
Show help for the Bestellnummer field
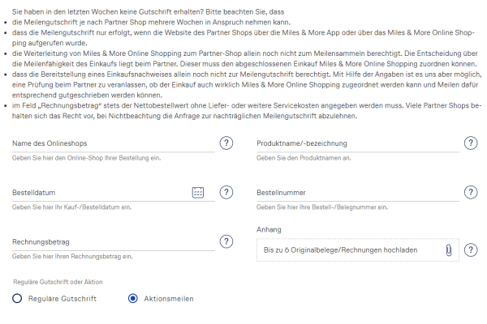tap(472, 193)
